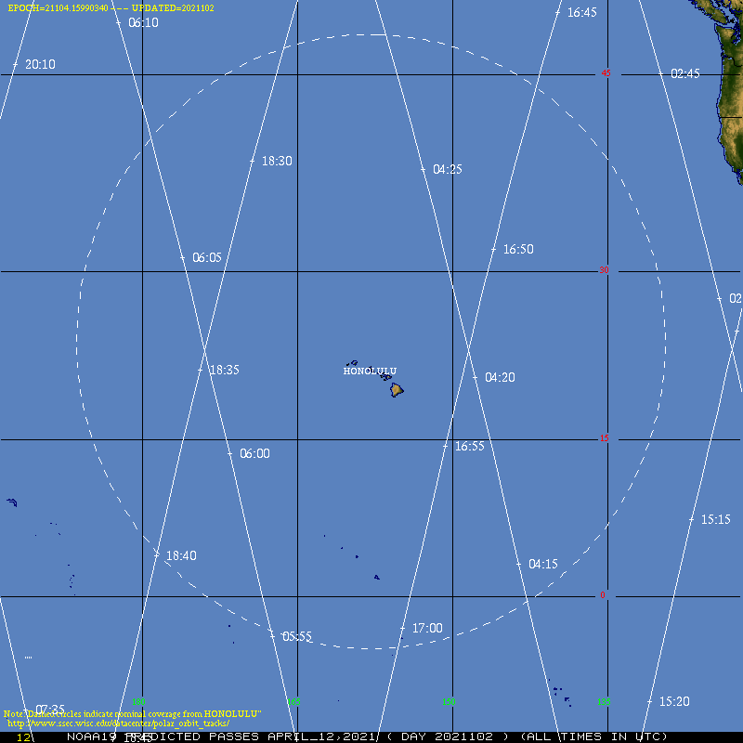Click the red 0 equator latitude label
This screenshot has width=743, height=743.
pos(603,595)
